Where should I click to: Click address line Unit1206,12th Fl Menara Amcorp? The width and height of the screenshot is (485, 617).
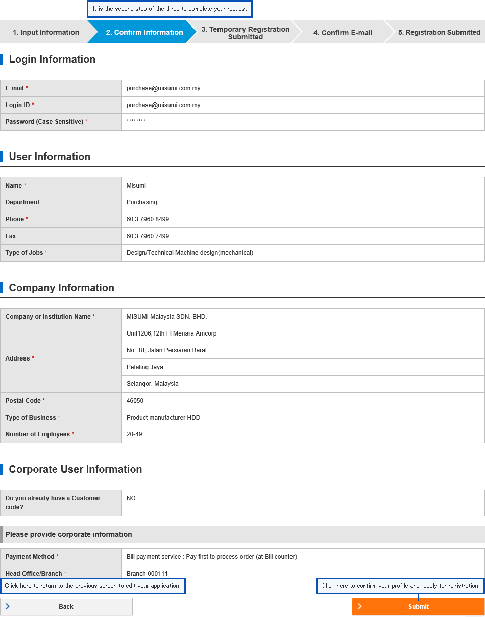click(172, 333)
